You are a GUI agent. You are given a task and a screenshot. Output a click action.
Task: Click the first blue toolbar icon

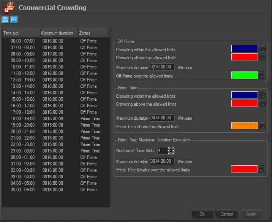click(5, 19)
